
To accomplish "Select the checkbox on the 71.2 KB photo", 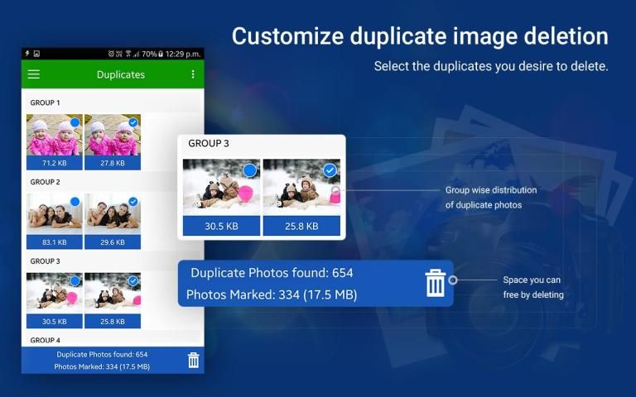I will point(75,122).
